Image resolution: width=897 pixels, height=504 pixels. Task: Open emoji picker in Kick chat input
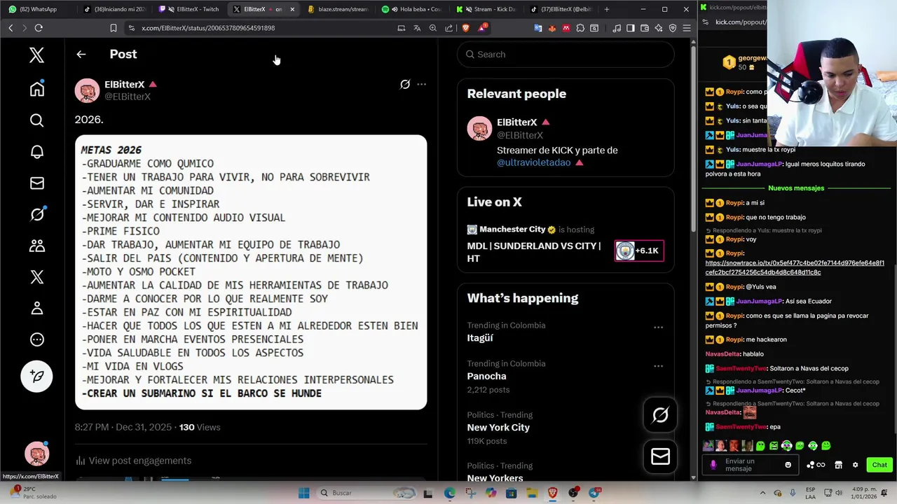coord(788,465)
